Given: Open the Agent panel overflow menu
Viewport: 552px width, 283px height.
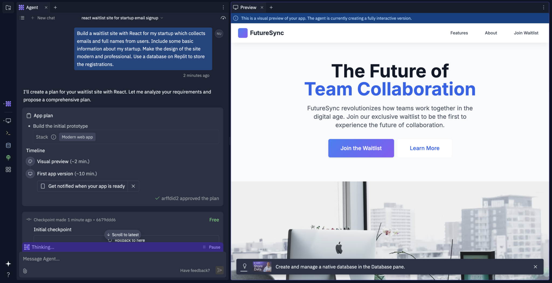Looking at the screenshot, I should click(223, 7).
